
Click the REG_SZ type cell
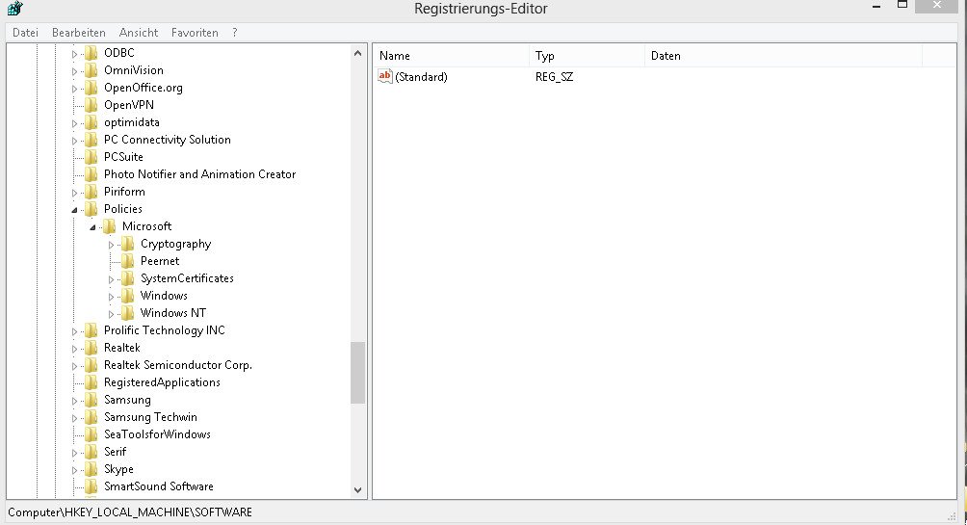pos(555,76)
